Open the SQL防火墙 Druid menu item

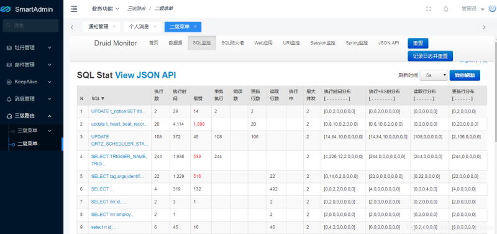coord(232,43)
